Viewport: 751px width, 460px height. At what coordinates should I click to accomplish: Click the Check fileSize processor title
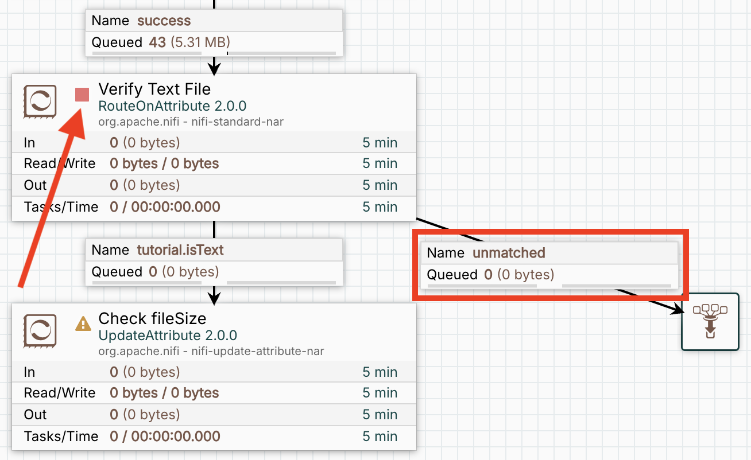(152, 318)
